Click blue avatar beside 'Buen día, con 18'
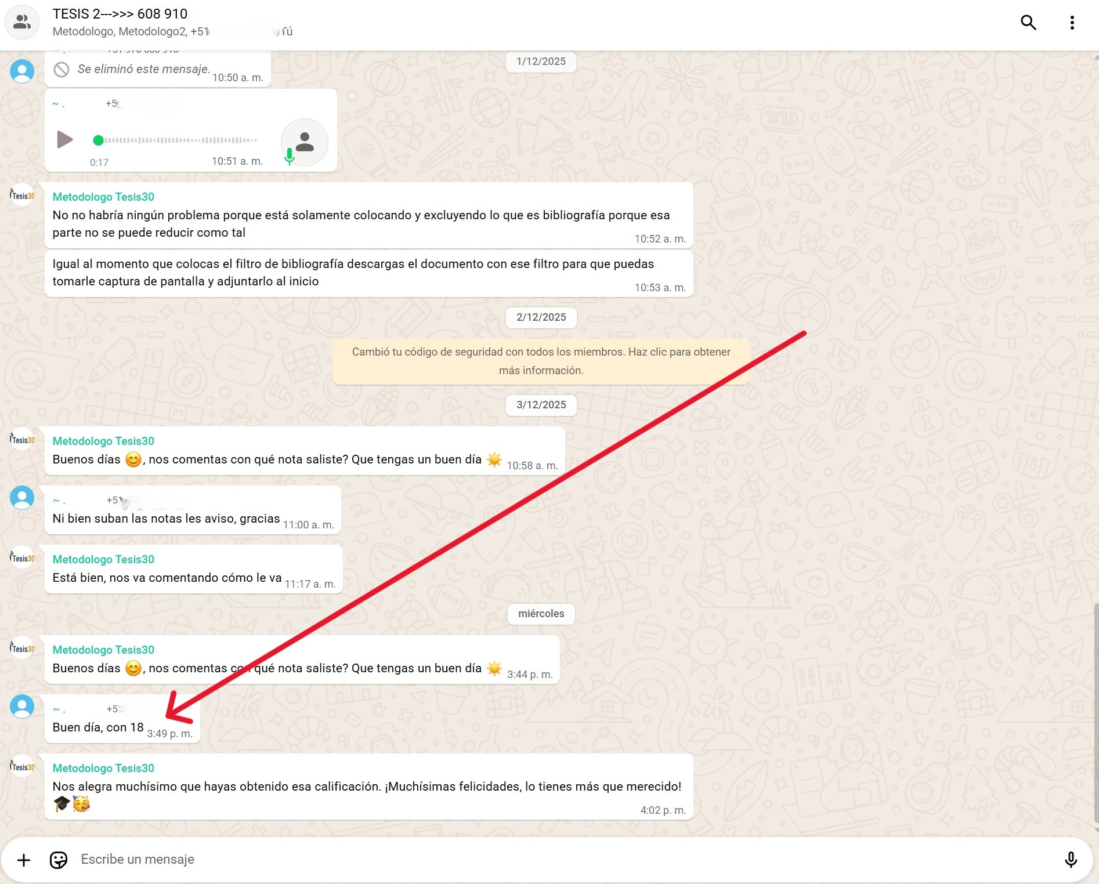1099x884 pixels. (x=22, y=707)
